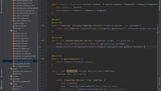Fold the onBindViewHolder method

(46, 41)
